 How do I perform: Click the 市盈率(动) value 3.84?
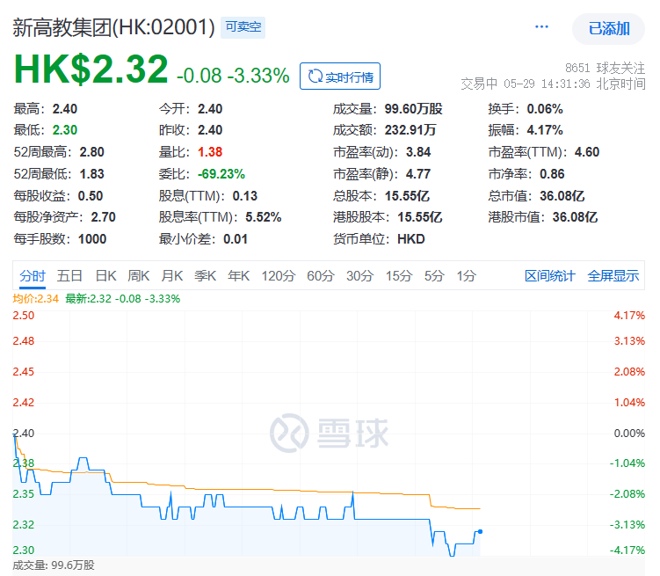pos(418,152)
